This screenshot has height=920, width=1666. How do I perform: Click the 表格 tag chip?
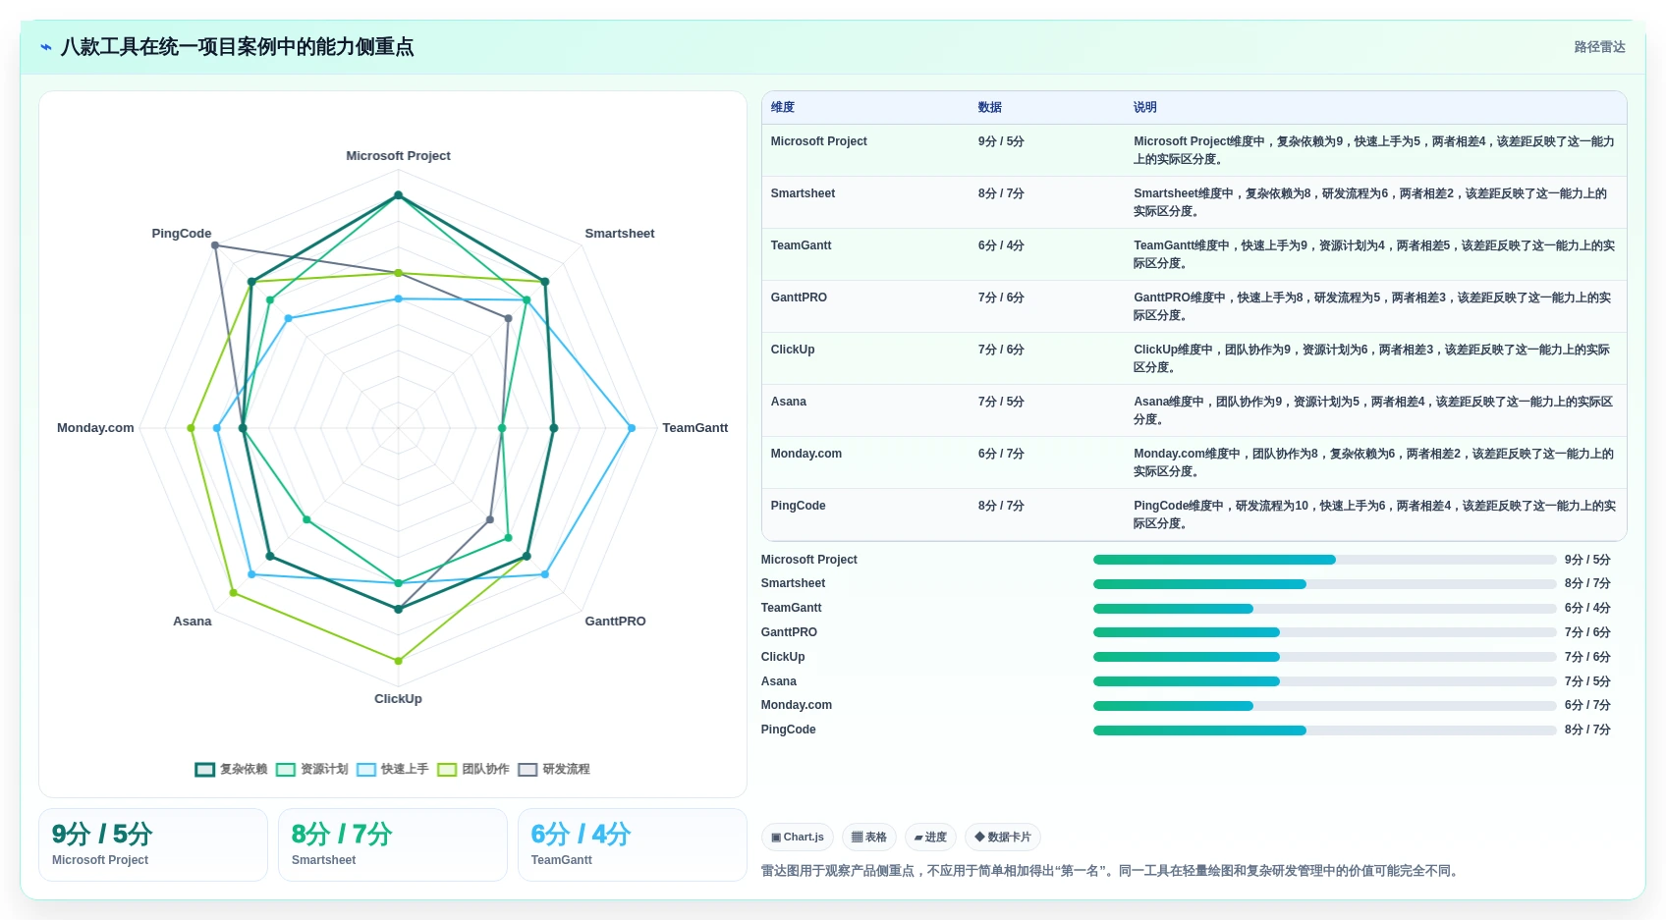pyautogui.click(x=869, y=838)
